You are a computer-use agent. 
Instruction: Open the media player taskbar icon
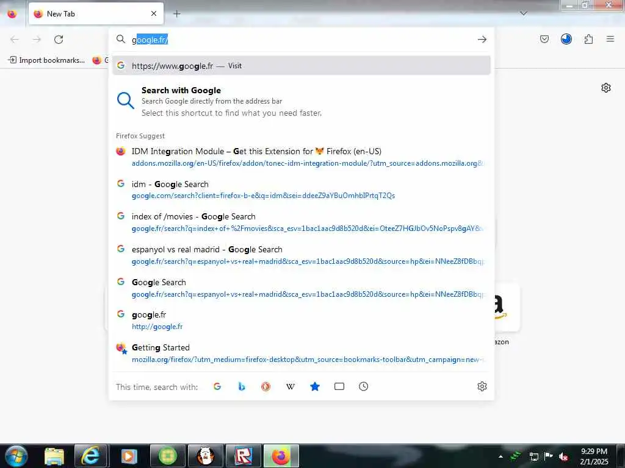[x=128, y=456]
